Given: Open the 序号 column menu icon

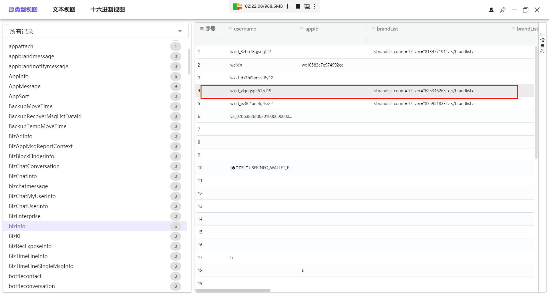Looking at the screenshot, I should pos(202,29).
